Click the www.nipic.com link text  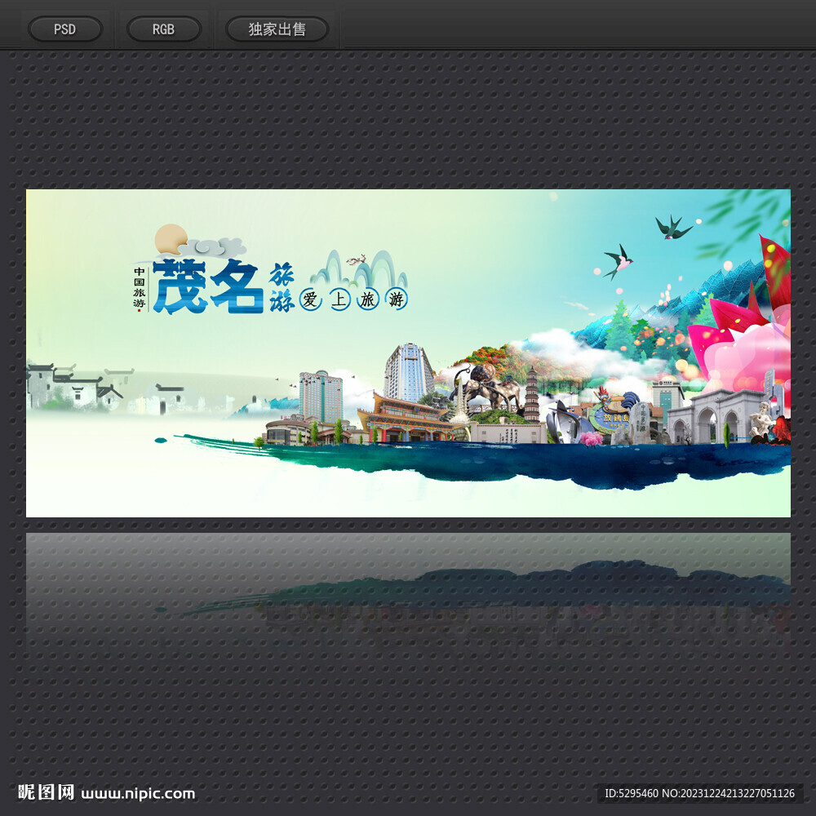138,794
